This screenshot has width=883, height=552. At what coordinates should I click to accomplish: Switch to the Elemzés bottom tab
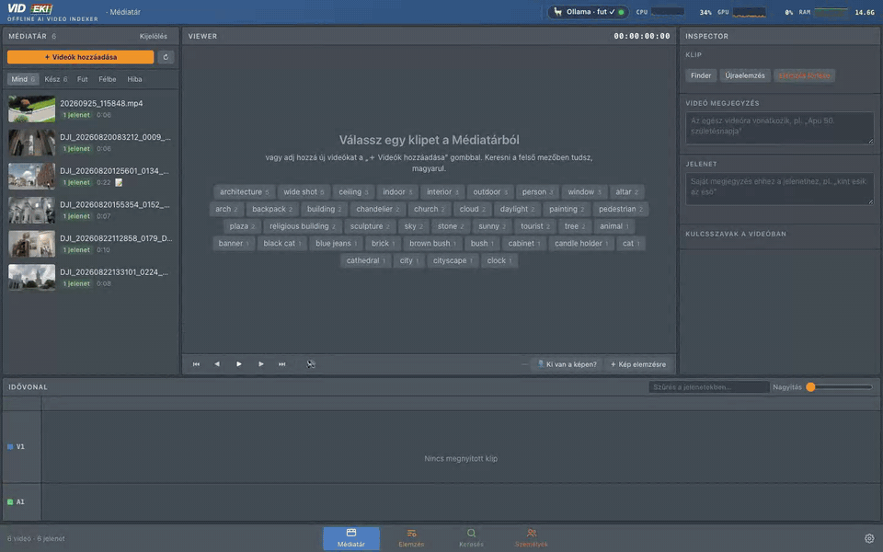[x=411, y=538]
